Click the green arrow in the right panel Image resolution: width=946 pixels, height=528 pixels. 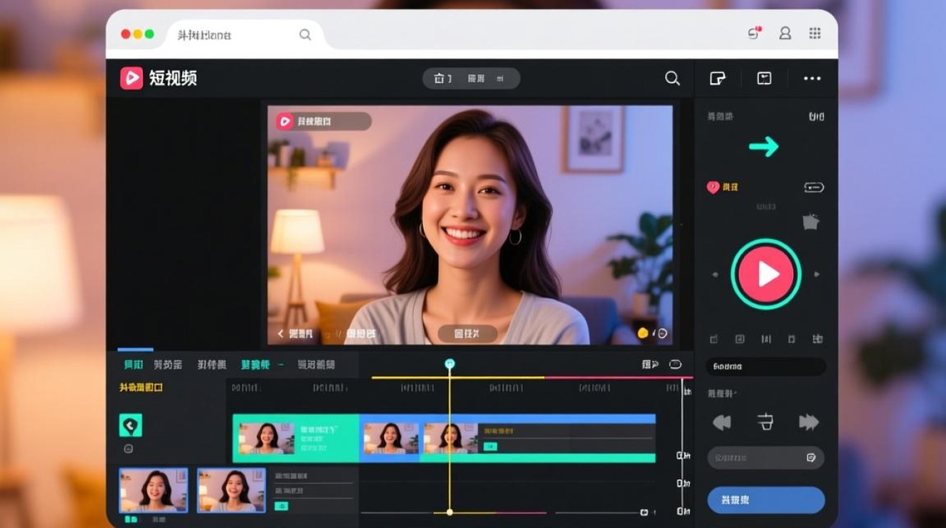(x=764, y=146)
